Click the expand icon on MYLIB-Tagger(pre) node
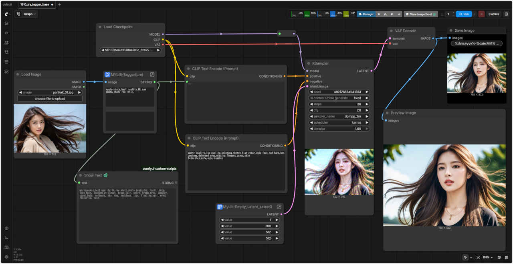This screenshot has height=264, width=513. (x=152, y=74)
